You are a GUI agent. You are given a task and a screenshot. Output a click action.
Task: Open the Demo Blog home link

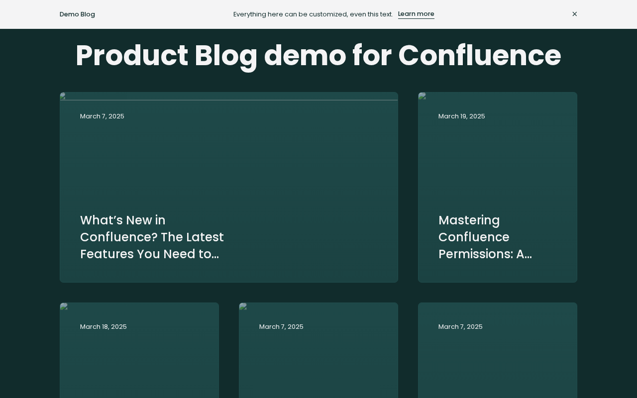(x=77, y=14)
